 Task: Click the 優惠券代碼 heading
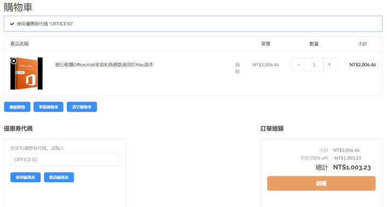coord(18,129)
